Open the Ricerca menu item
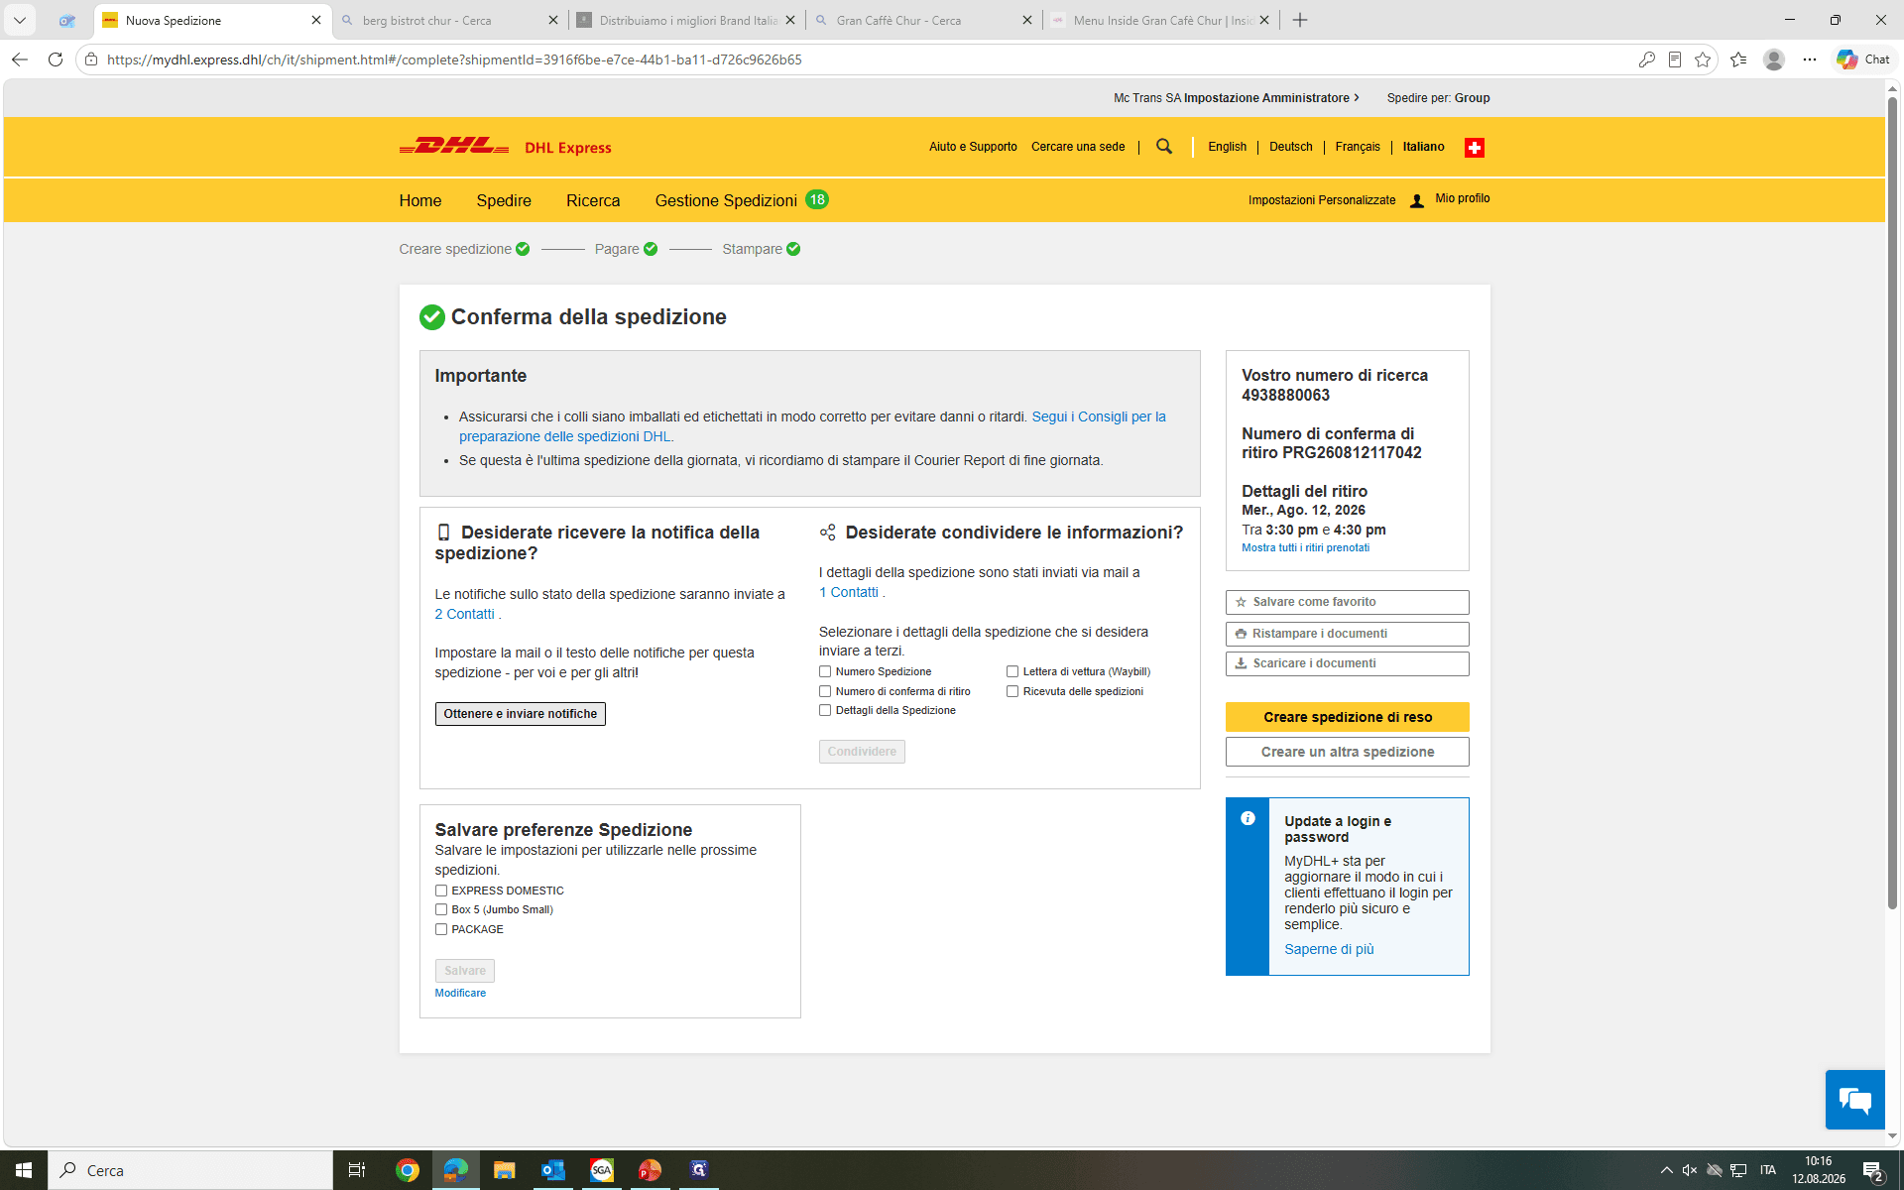Screen dimensions: 1904x1190 point(593,200)
